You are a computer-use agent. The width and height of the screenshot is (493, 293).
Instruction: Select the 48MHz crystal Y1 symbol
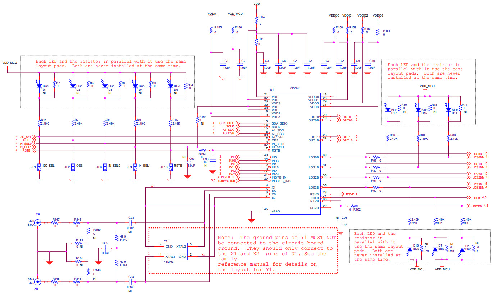pyautogui.click(x=175, y=251)
